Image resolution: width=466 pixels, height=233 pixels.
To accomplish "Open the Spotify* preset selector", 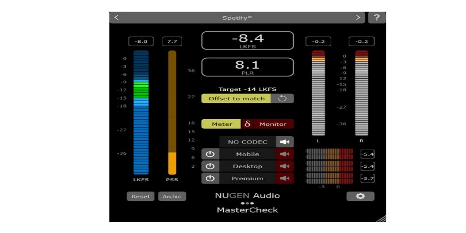I will pyautogui.click(x=237, y=18).
